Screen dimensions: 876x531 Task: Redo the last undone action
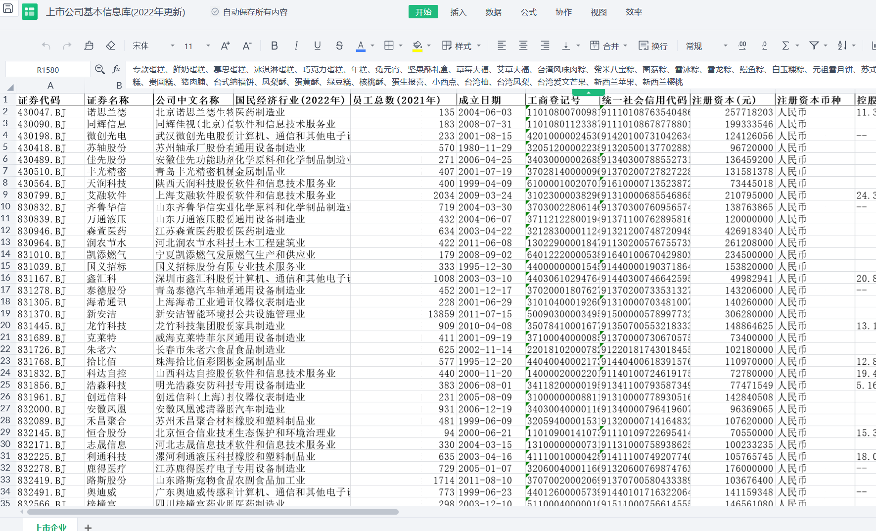click(x=67, y=46)
